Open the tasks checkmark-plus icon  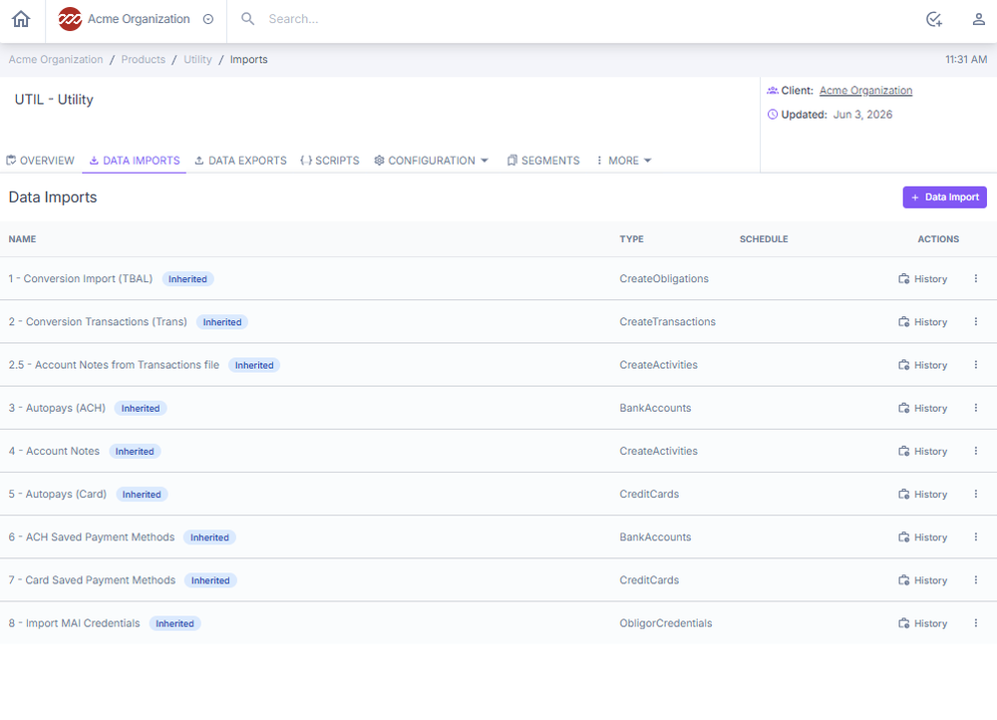pyautogui.click(x=933, y=19)
